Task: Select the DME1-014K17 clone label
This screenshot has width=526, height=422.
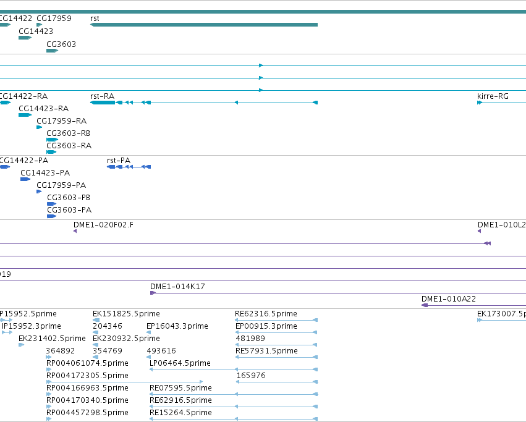Action: [177, 287]
